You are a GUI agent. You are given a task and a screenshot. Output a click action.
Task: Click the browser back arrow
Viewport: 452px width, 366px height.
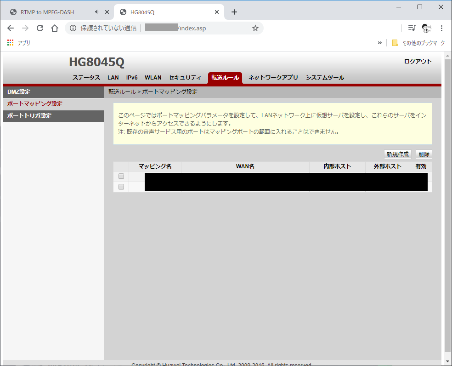pos(11,28)
